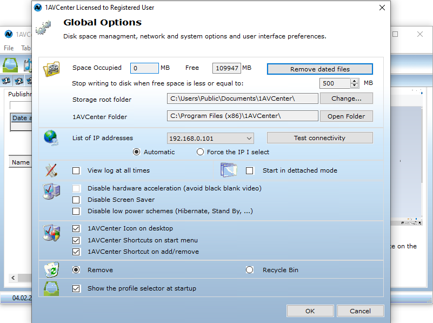Click the 1AVCenter logo in the dialog title bar
Screen dimensions: 433x323
38,8
